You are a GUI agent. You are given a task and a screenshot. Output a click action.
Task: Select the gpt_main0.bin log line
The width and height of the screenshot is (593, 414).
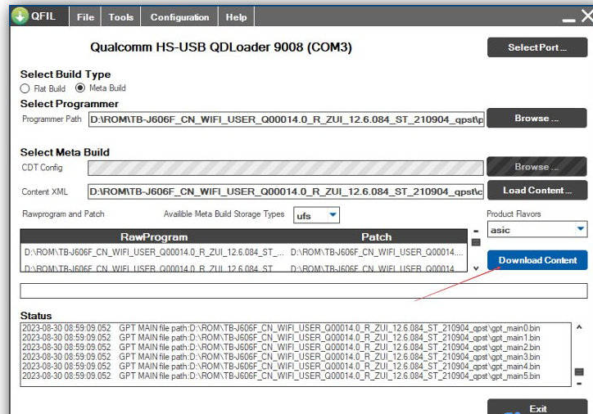(x=281, y=328)
